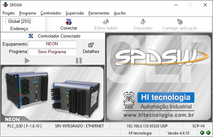Click the www.hitecnologia.com.br link
This screenshot has width=213, height=137.
click(159, 115)
